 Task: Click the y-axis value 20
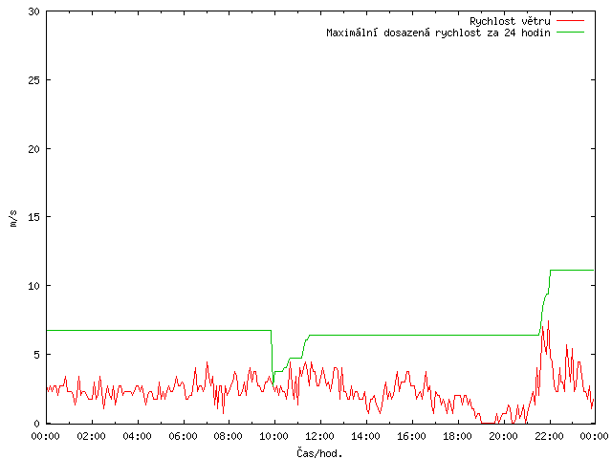34,149
